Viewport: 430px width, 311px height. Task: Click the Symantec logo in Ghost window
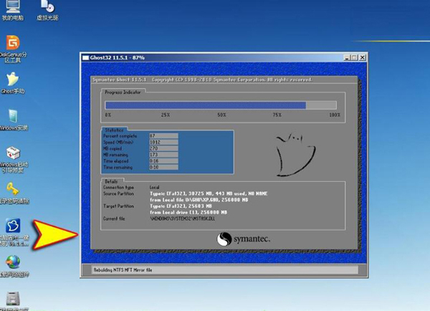243,239
